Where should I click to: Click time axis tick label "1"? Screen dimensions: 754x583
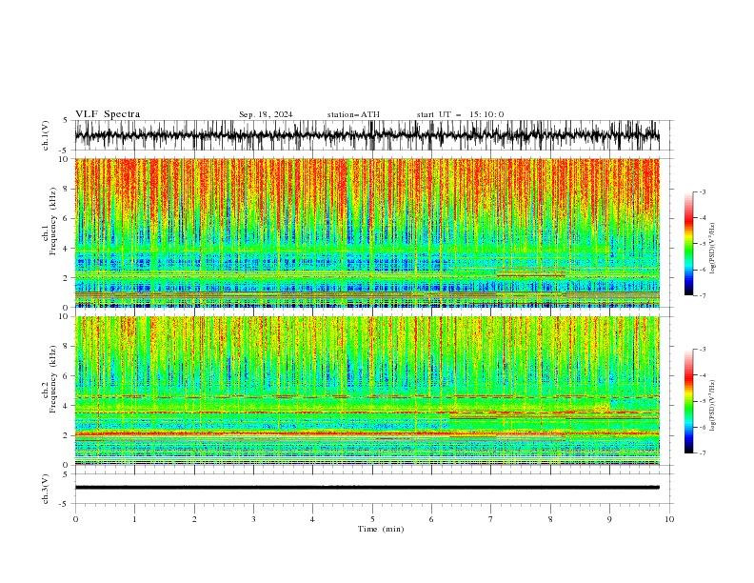[135, 519]
